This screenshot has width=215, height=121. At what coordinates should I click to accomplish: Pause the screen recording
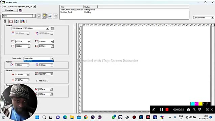click(x=162, y=110)
